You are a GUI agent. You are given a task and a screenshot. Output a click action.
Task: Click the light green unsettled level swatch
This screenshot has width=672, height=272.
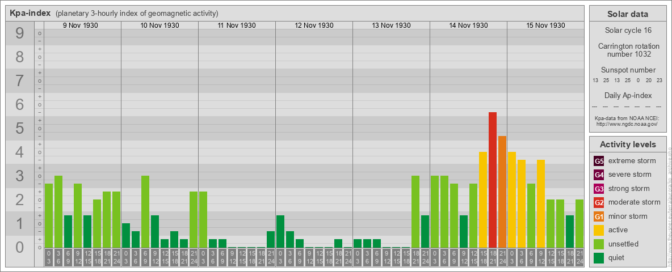click(599, 244)
